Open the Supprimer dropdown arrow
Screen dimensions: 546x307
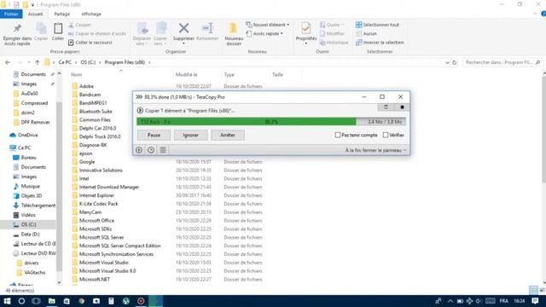point(183,43)
